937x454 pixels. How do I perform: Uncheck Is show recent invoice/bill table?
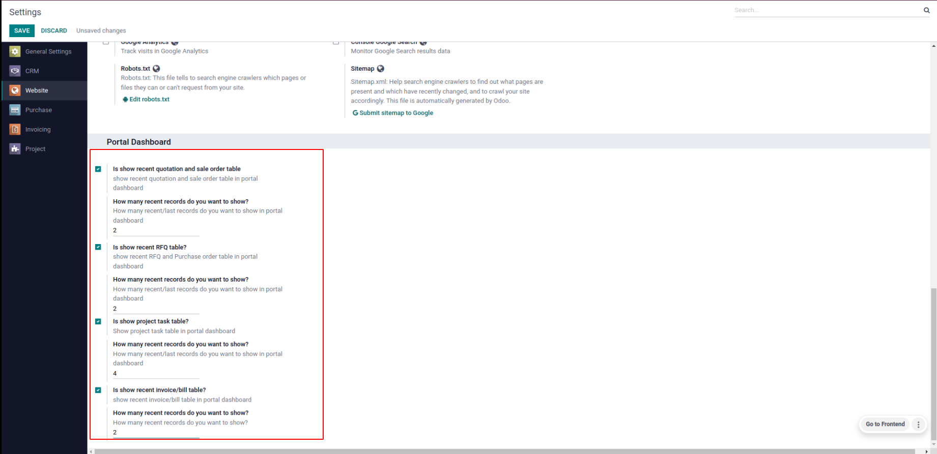click(98, 390)
